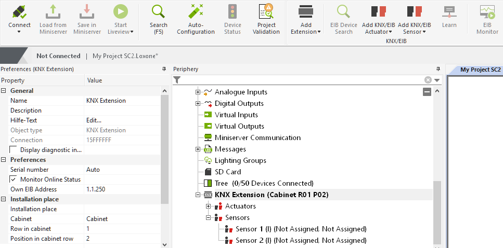Click the Digital Outputs icon
503x248 pixels.
pos(208,103)
